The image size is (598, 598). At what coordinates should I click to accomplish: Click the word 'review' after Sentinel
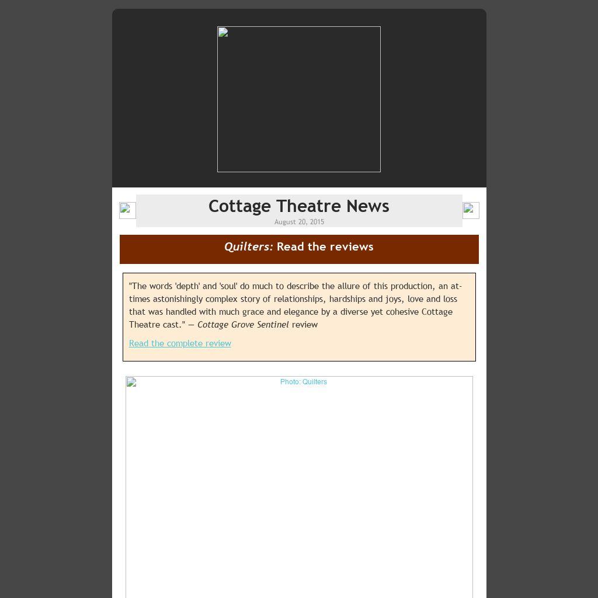[305, 325]
